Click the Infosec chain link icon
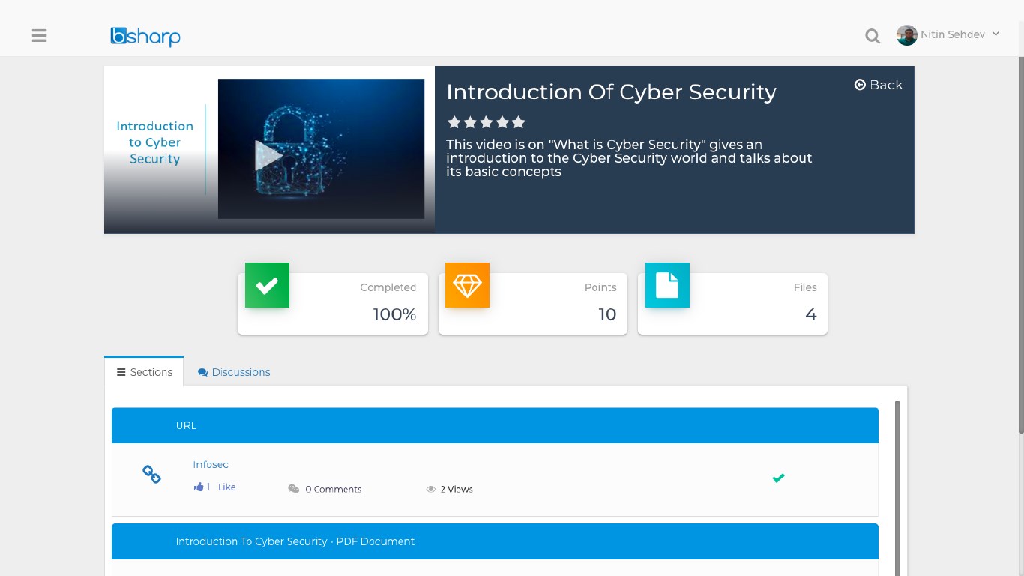 151,474
